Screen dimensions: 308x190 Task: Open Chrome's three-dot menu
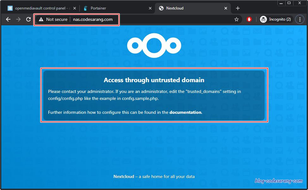300,19
